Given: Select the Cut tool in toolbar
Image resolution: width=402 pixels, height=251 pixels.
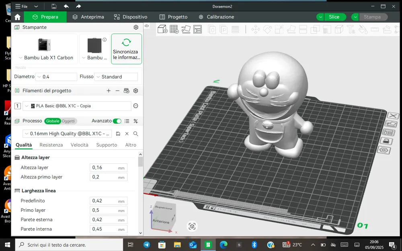Looking at the screenshot, I should [x=303, y=29].
